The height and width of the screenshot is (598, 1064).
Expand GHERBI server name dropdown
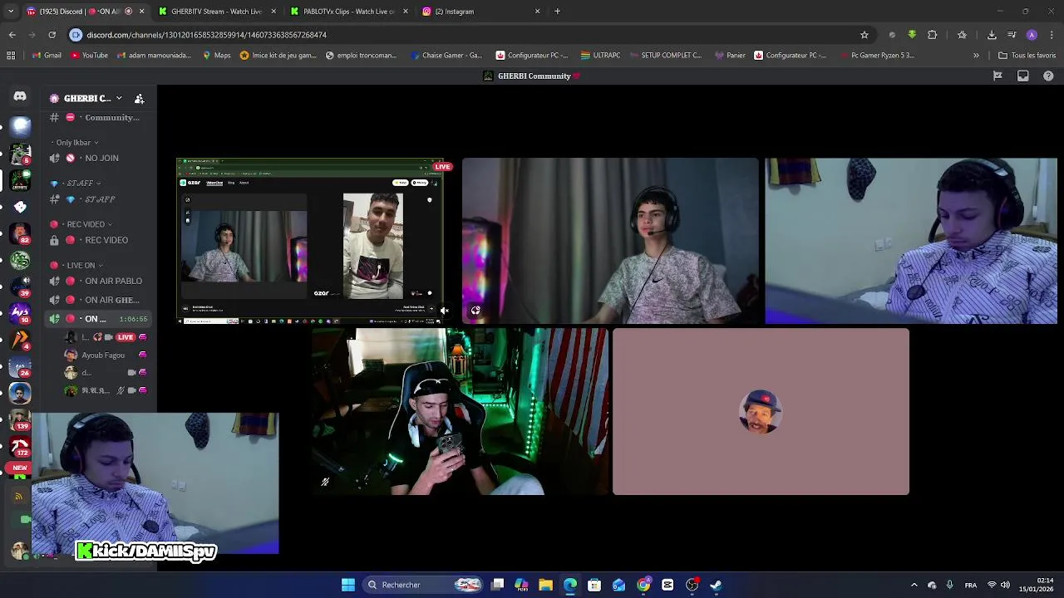118,98
